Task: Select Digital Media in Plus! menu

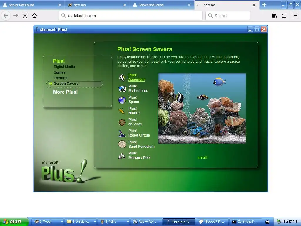Action: coord(64,67)
